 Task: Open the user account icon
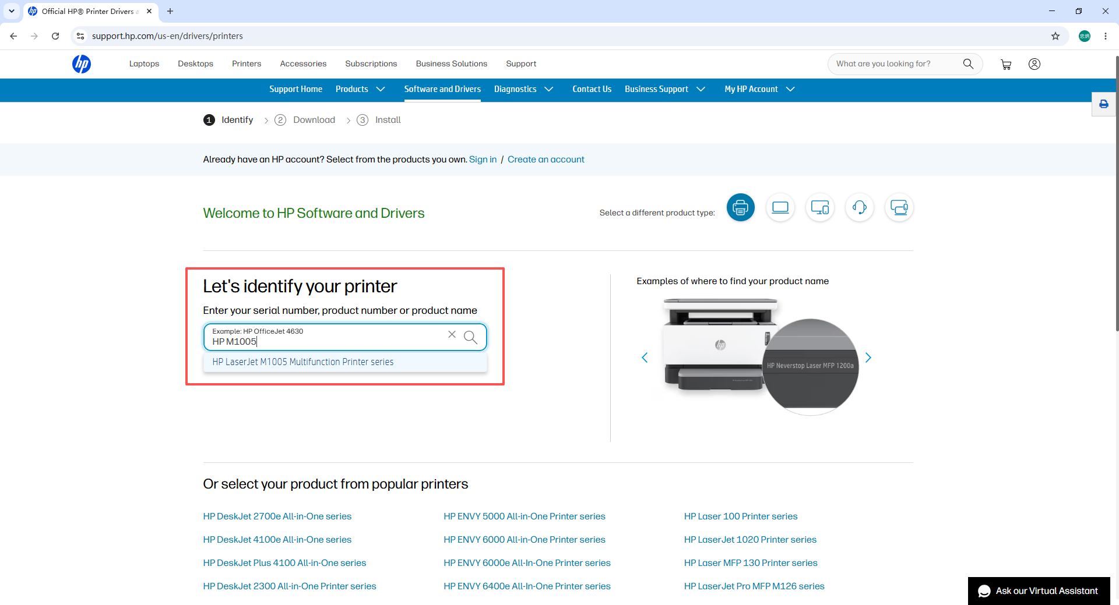[1034, 64]
